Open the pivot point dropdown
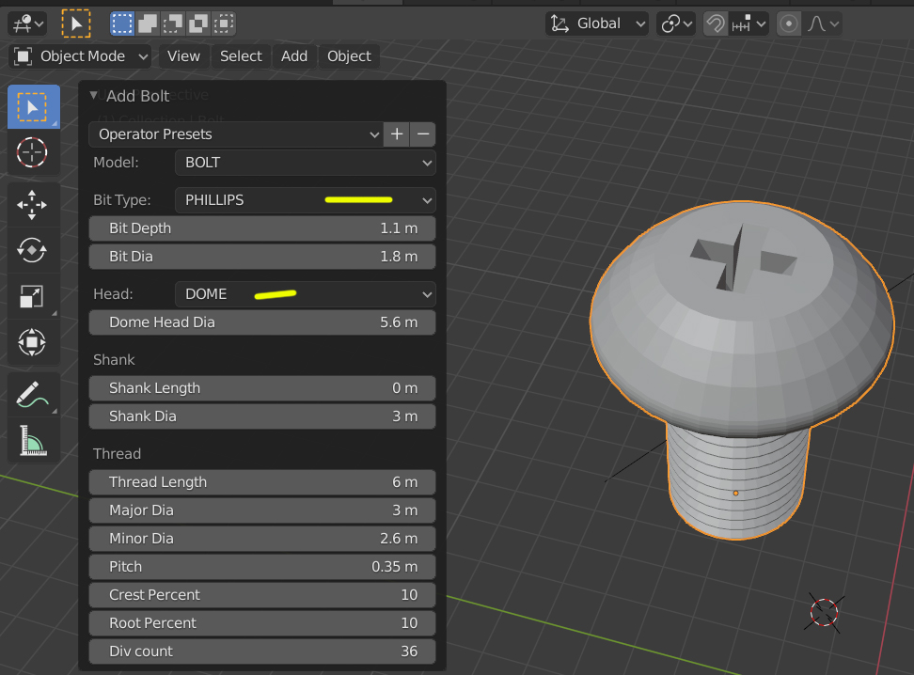Screen dimensions: 914x675 pos(675,24)
